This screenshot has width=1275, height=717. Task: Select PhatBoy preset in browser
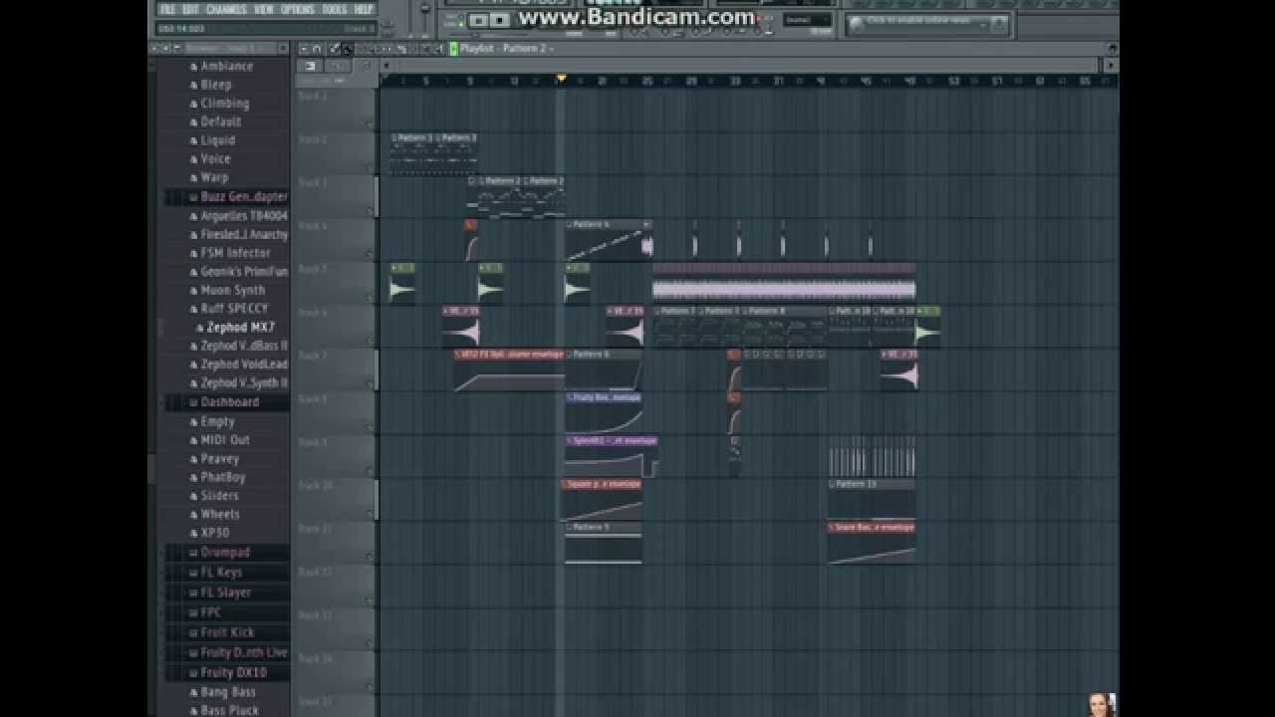[222, 477]
